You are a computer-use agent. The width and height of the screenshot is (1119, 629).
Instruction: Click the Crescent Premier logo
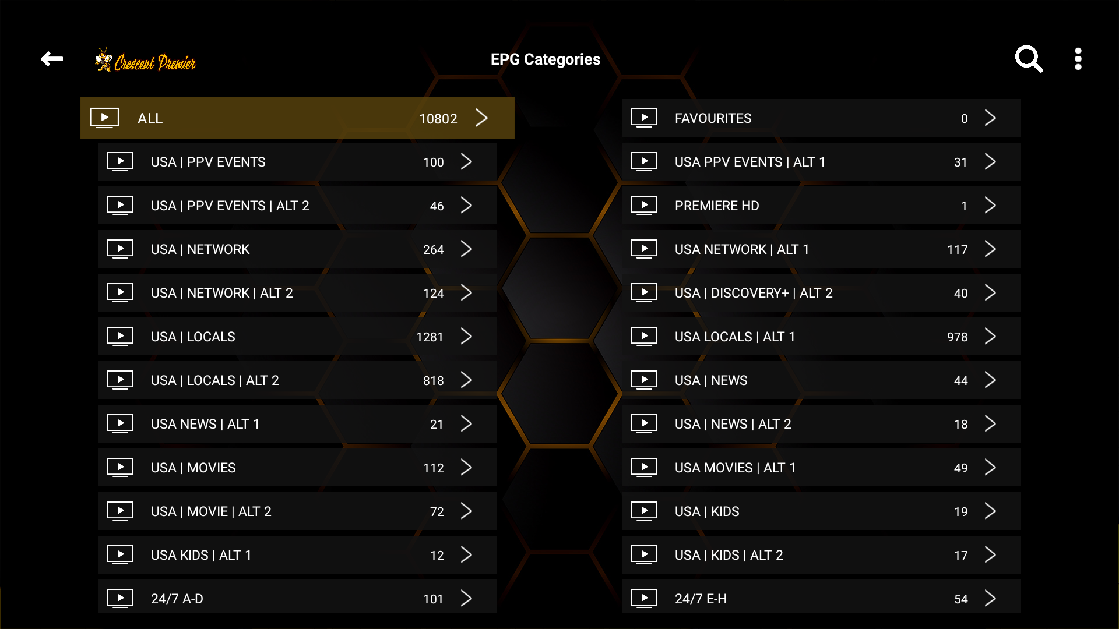(x=146, y=61)
